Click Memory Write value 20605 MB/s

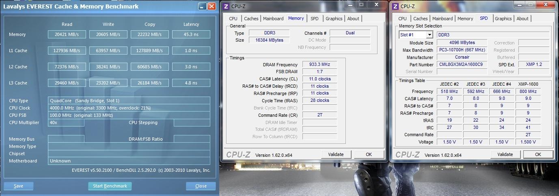pos(108,34)
